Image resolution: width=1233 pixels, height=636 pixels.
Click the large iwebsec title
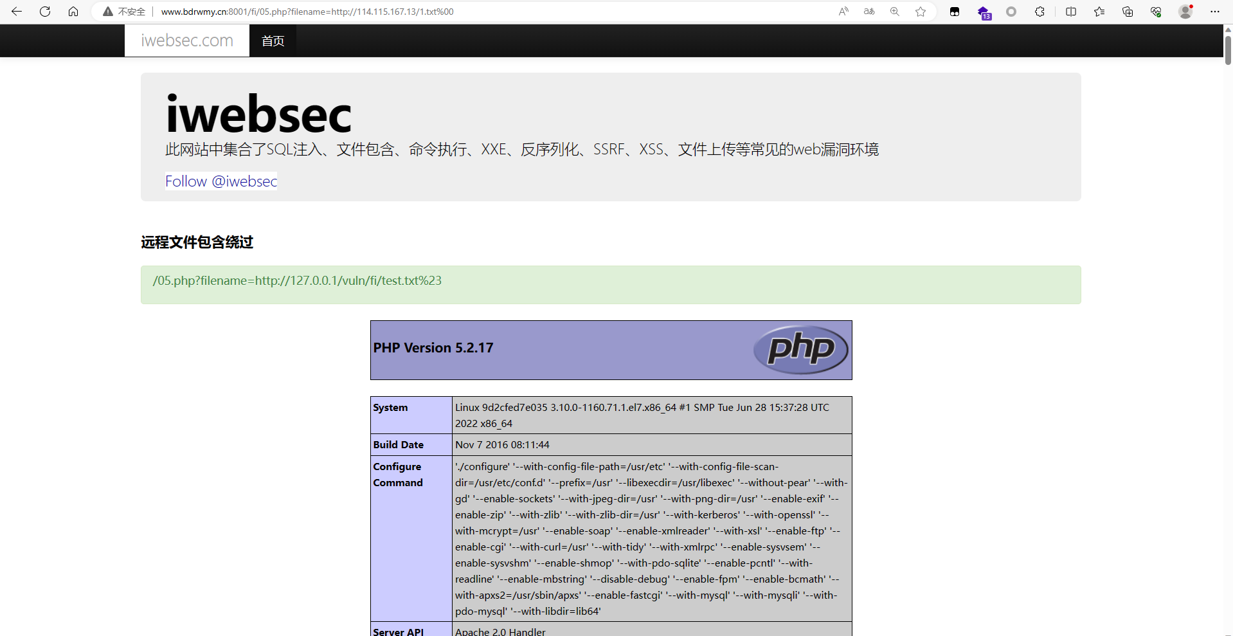tap(258, 115)
